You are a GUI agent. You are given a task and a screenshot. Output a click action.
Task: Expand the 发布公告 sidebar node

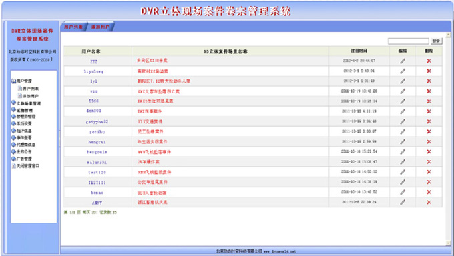13,151
